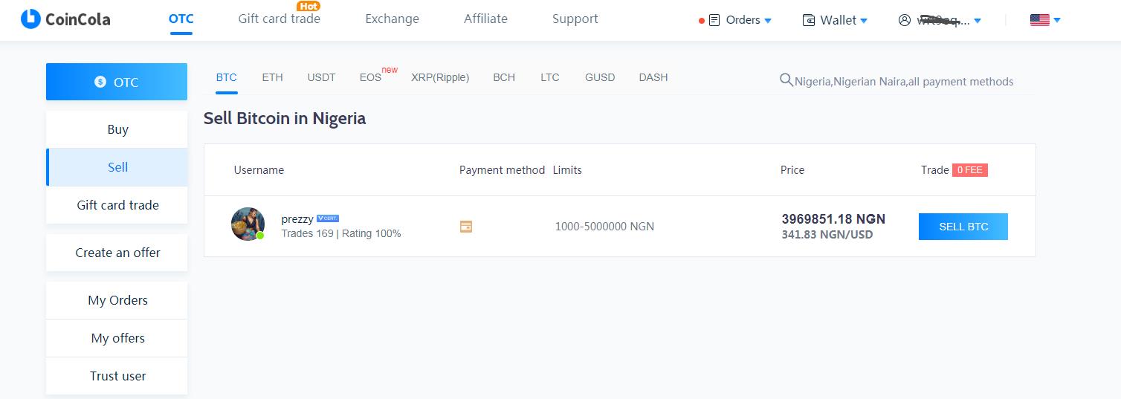Click the blue OTC sidebar header button
Viewport: 1121px width, 399px height.
click(117, 82)
